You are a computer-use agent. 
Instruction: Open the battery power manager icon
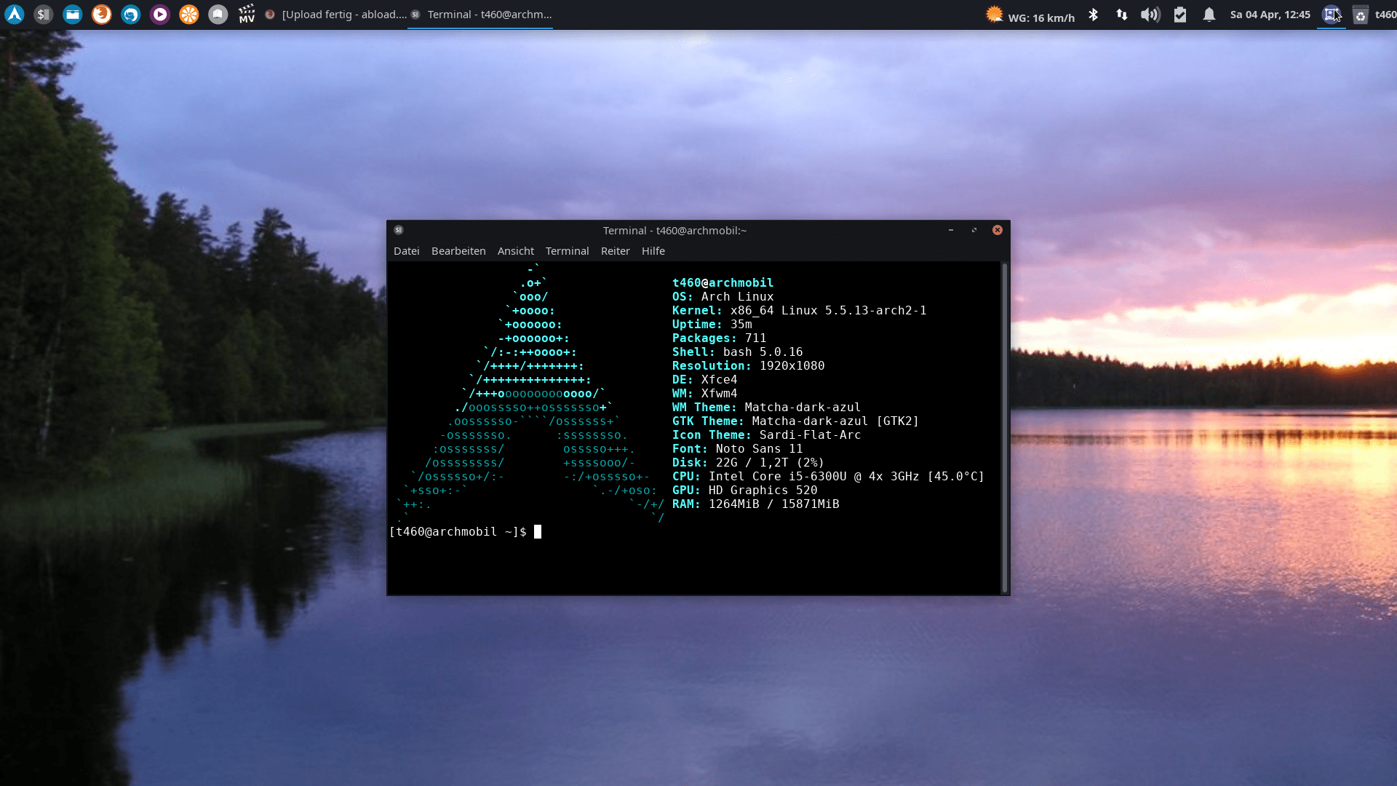pos(1180,15)
